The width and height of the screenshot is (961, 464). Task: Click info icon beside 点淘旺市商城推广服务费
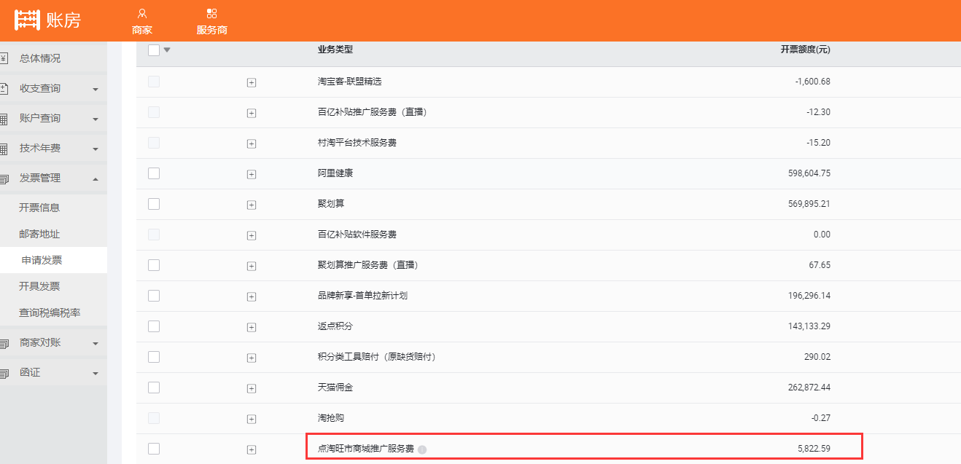tap(422, 449)
